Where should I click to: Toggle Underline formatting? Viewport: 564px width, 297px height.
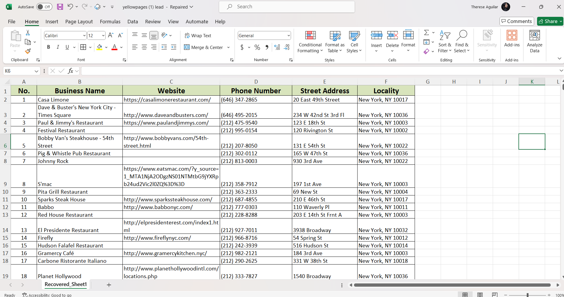(67, 47)
